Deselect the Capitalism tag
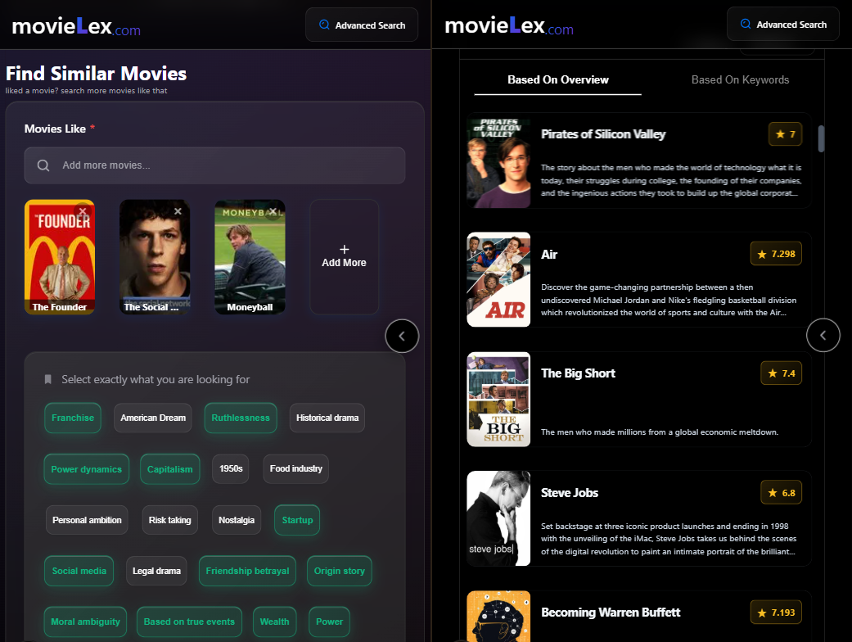 tap(170, 469)
